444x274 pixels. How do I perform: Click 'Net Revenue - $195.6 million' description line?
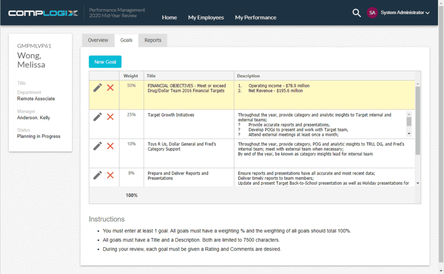(276, 91)
